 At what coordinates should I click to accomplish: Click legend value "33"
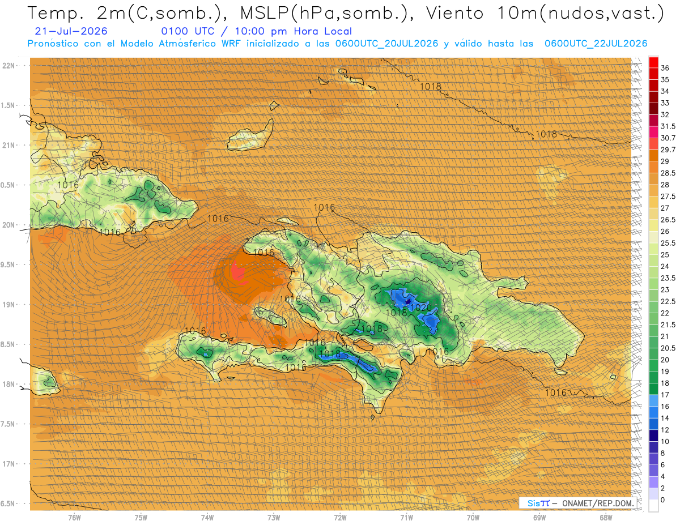665,103
